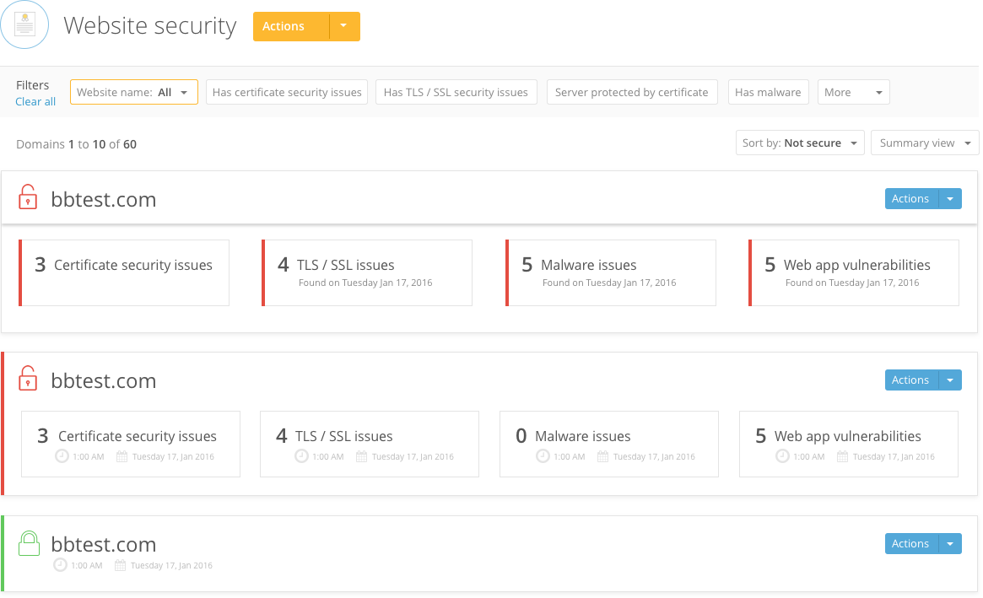Open the 5 Malware issues card with red border
Screen dimensions: 983x598
click(611, 272)
